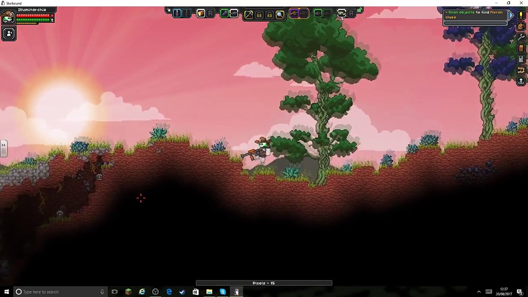Open the crafting wrench menu
Screen dimensions: 528x297
click(521, 37)
